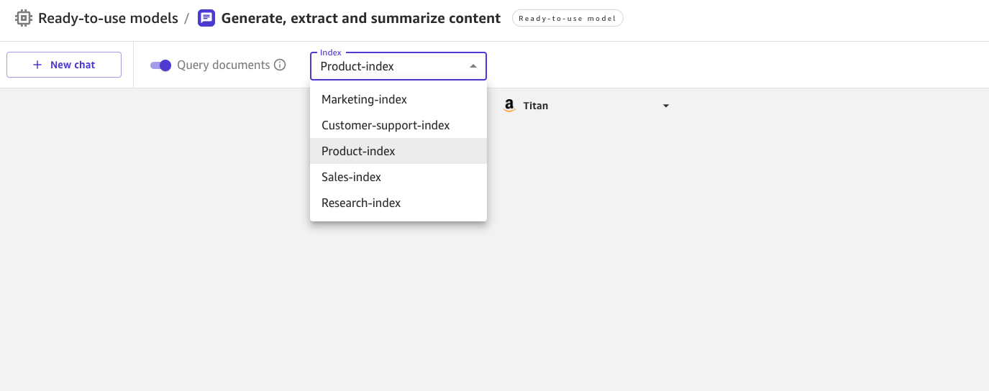Click the purple chat bubble icon
Viewport: 989px width, 391px height.
click(x=206, y=18)
